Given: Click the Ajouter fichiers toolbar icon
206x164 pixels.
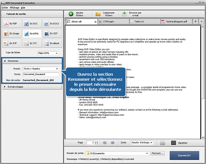Looking at the screenshot, I should click(71, 14).
